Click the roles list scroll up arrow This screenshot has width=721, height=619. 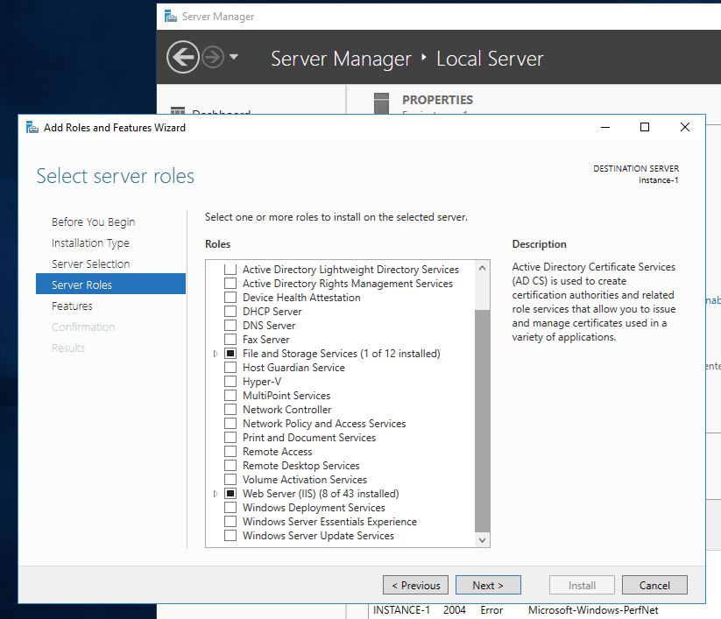point(483,267)
